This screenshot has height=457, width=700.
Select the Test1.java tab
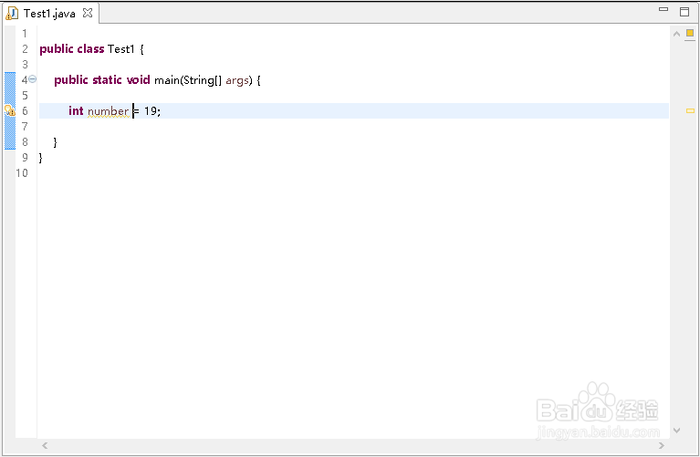(x=49, y=14)
